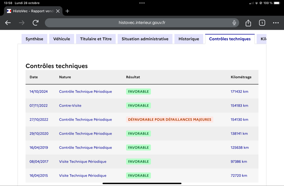Select date 29/10/2020
Image resolution: width=284 pixels, height=186 pixels.
pos(39,134)
